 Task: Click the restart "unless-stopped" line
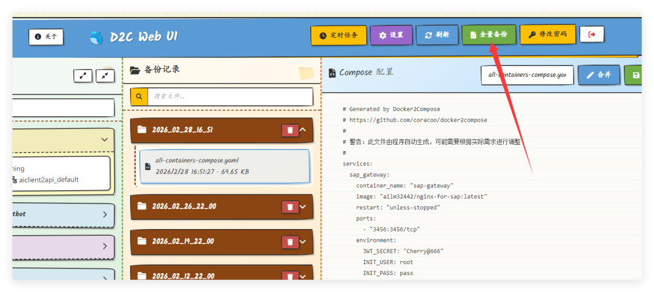pos(398,207)
